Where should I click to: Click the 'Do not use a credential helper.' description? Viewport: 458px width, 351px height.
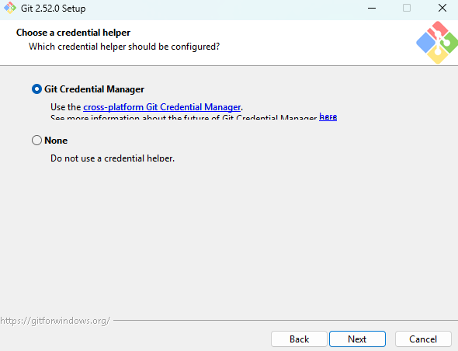[113, 158]
